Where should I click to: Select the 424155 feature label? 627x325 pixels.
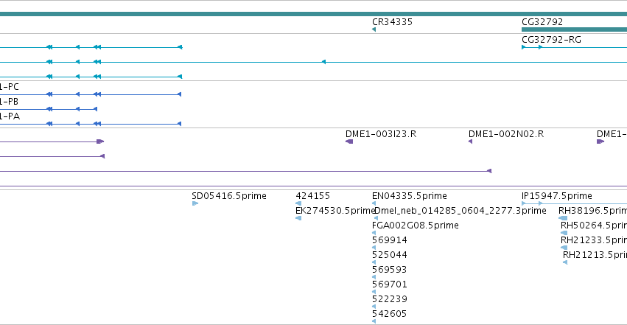coord(312,196)
